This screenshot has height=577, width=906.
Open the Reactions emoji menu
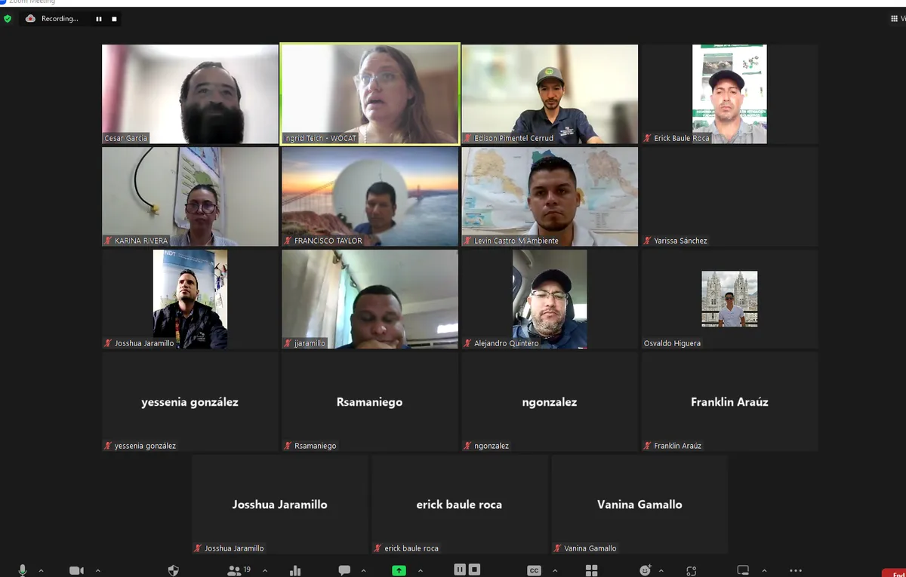click(x=646, y=570)
